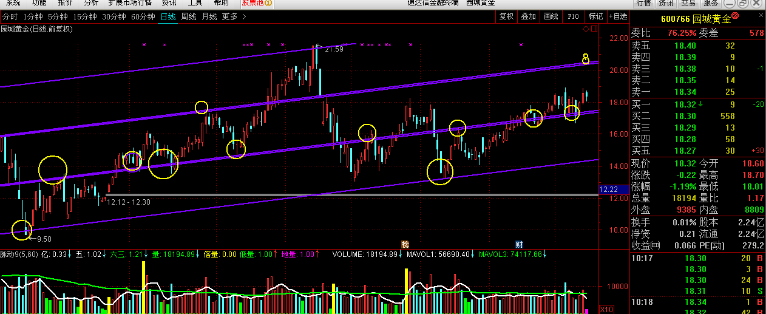This screenshot has height=314, width=766.
Task: Click the red diamond icon above the price axis
Action: tap(586, 29)
